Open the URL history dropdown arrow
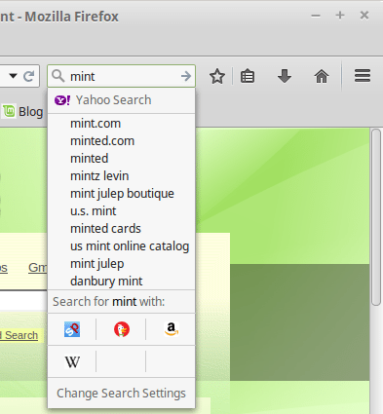The width and height of the screenshot is (383, 414). 13,76
